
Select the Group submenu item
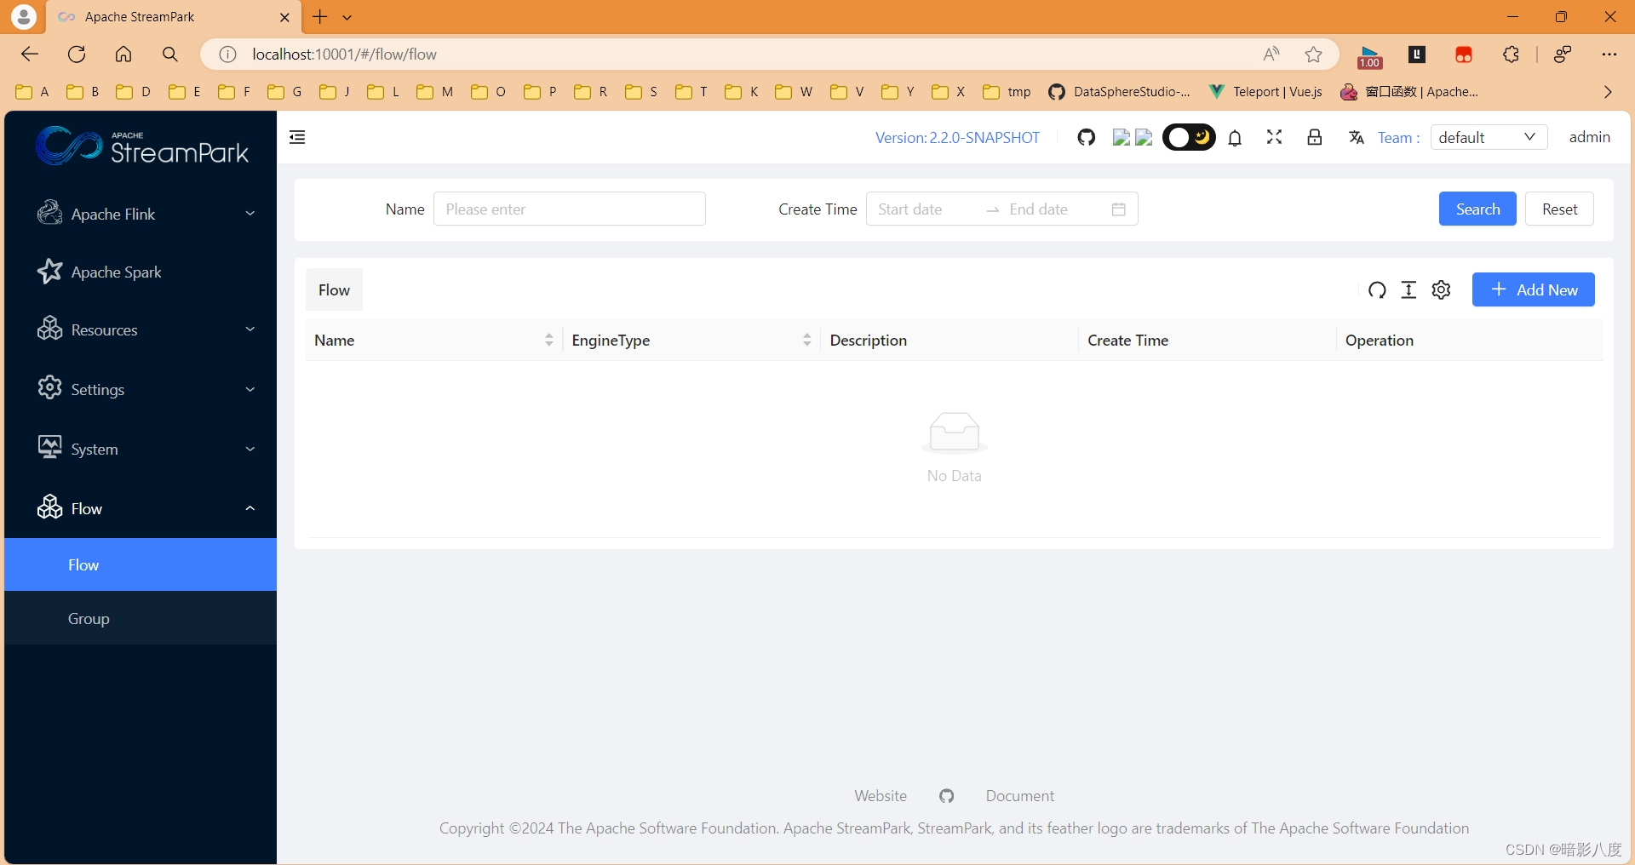coord(141,618)
